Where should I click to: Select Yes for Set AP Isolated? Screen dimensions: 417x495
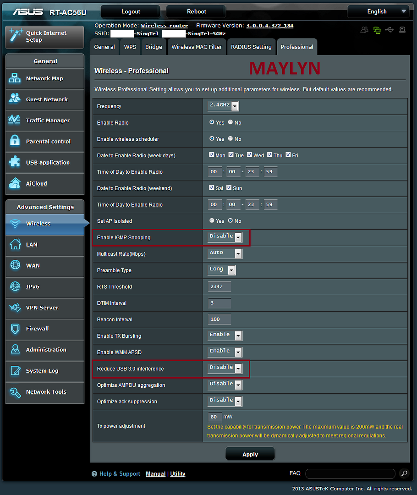[212, 220]
